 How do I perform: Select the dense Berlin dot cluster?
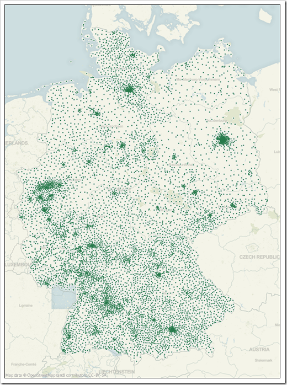click(222, 140)
